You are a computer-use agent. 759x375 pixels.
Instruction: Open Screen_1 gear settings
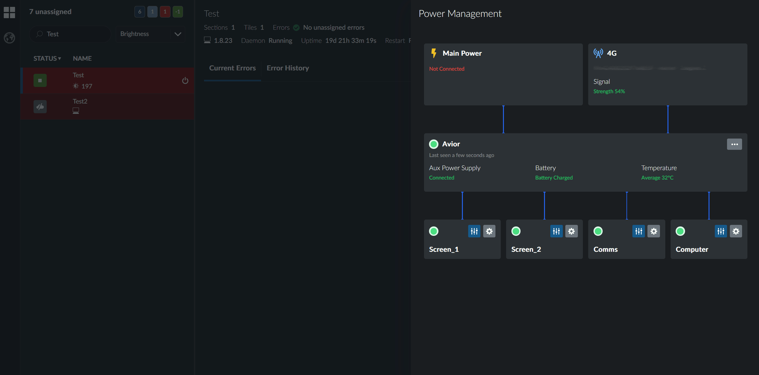(489, 231)
